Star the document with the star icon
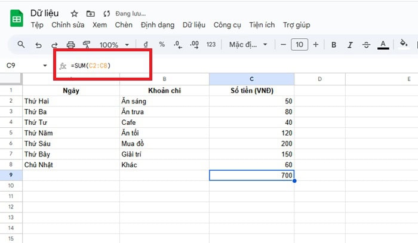This screenshot has width=418, height=243. point(74,13)
